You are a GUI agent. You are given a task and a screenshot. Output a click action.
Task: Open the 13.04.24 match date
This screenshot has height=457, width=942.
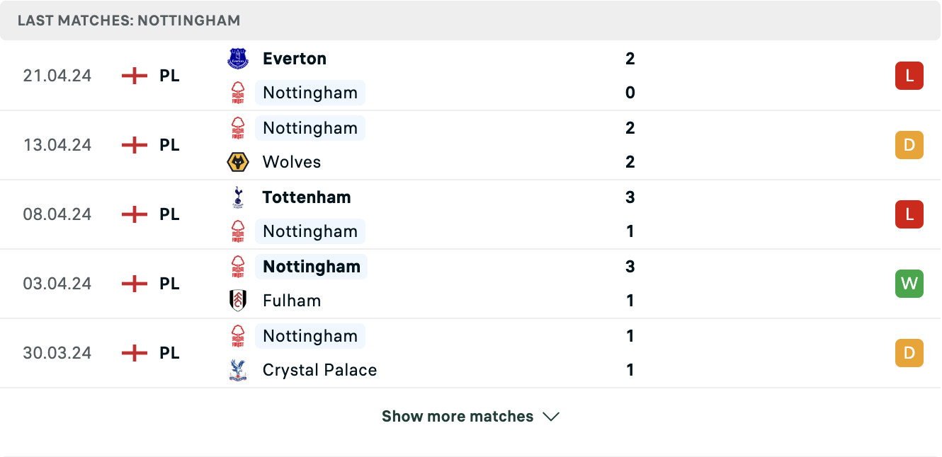(57, 145)
